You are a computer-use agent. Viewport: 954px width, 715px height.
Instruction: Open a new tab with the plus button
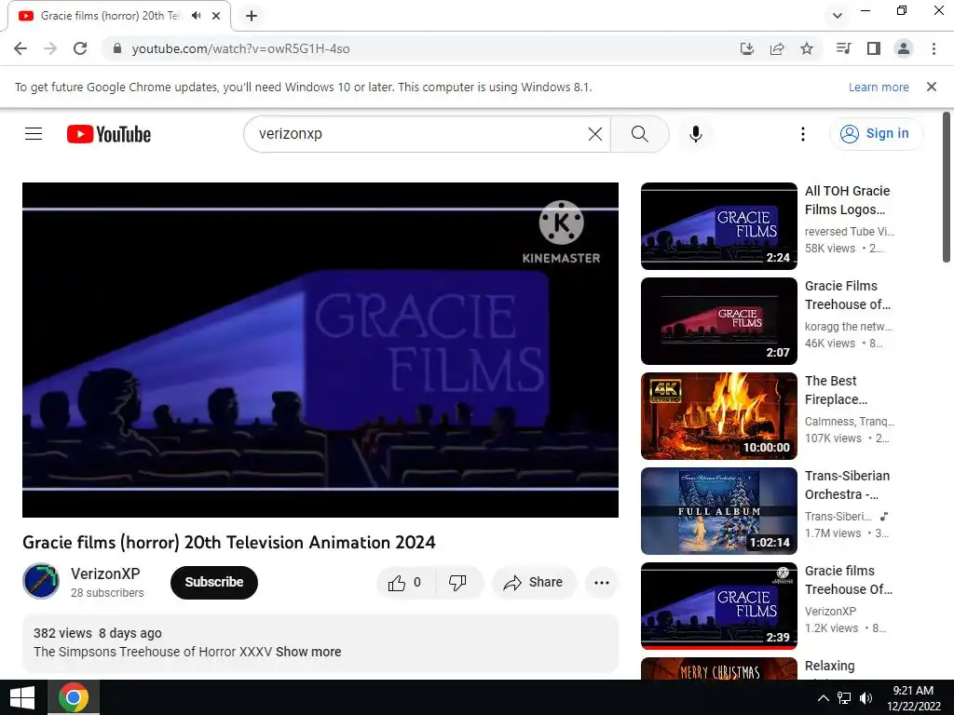coord(252,16)
